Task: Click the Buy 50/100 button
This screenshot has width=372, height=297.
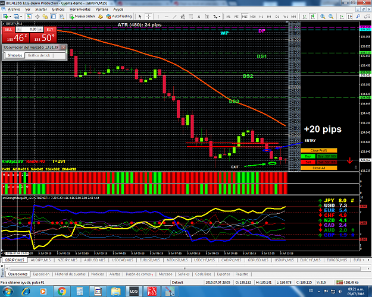Action: point(327,156)
